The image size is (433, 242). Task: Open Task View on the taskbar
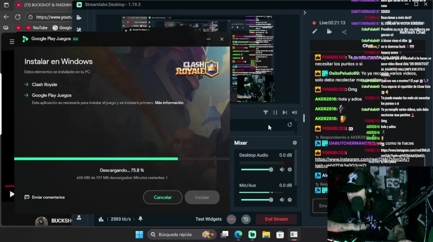[225, 234]
